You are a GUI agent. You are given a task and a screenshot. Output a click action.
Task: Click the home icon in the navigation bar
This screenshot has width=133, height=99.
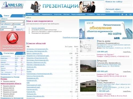coord(122,15)
